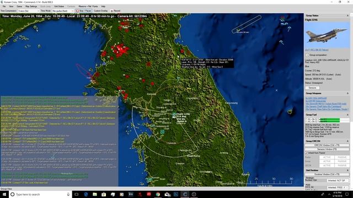
Task: Open the Missions + Ref. Points menu
Action: (x=88, y=6)
